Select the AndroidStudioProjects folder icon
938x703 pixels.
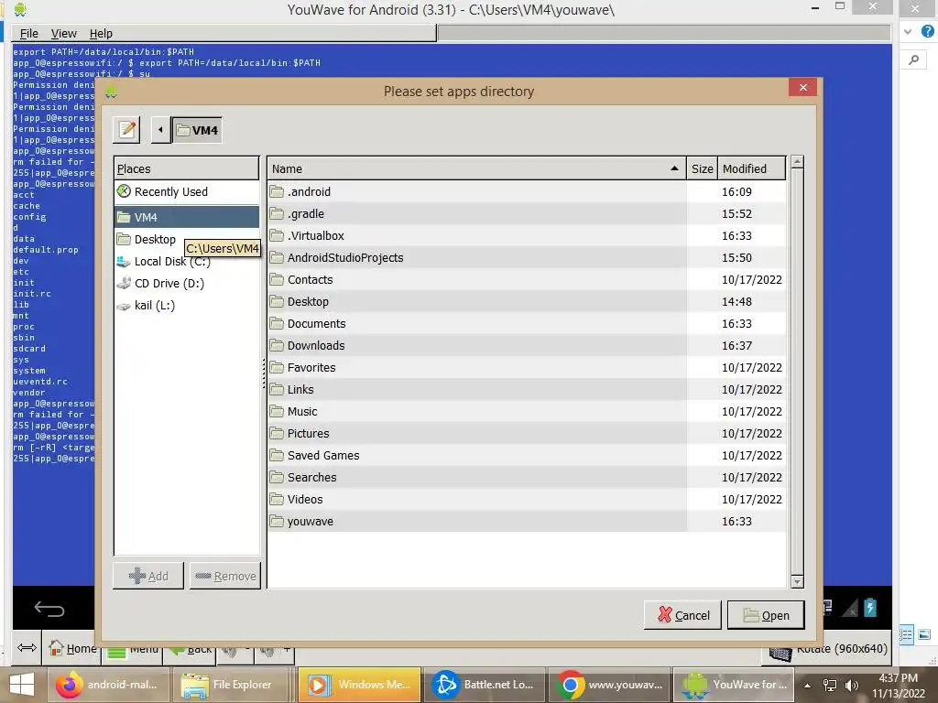[x=277, y=257]
